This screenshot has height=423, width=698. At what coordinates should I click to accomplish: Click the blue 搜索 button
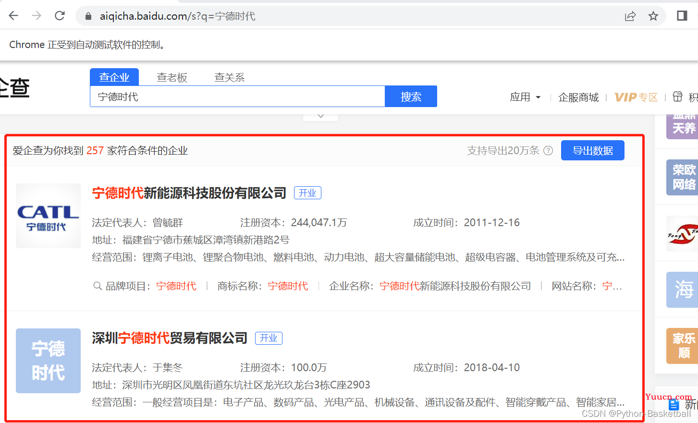[411, 97]
